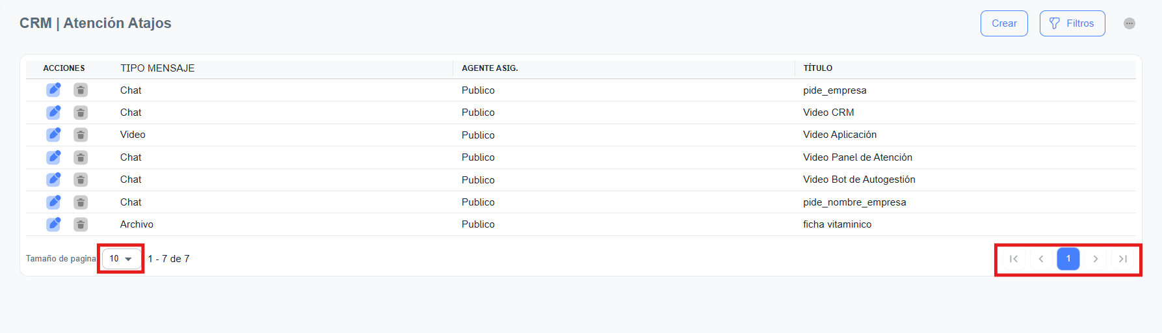Go to the next page
This screenshot has width=1162, height=333.
1096,259
